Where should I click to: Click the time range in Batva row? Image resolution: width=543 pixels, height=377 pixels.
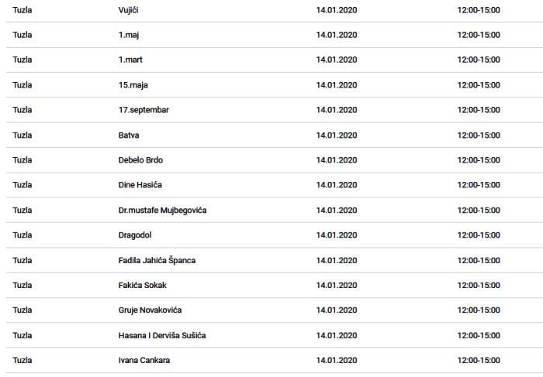(x=479, y=135)
